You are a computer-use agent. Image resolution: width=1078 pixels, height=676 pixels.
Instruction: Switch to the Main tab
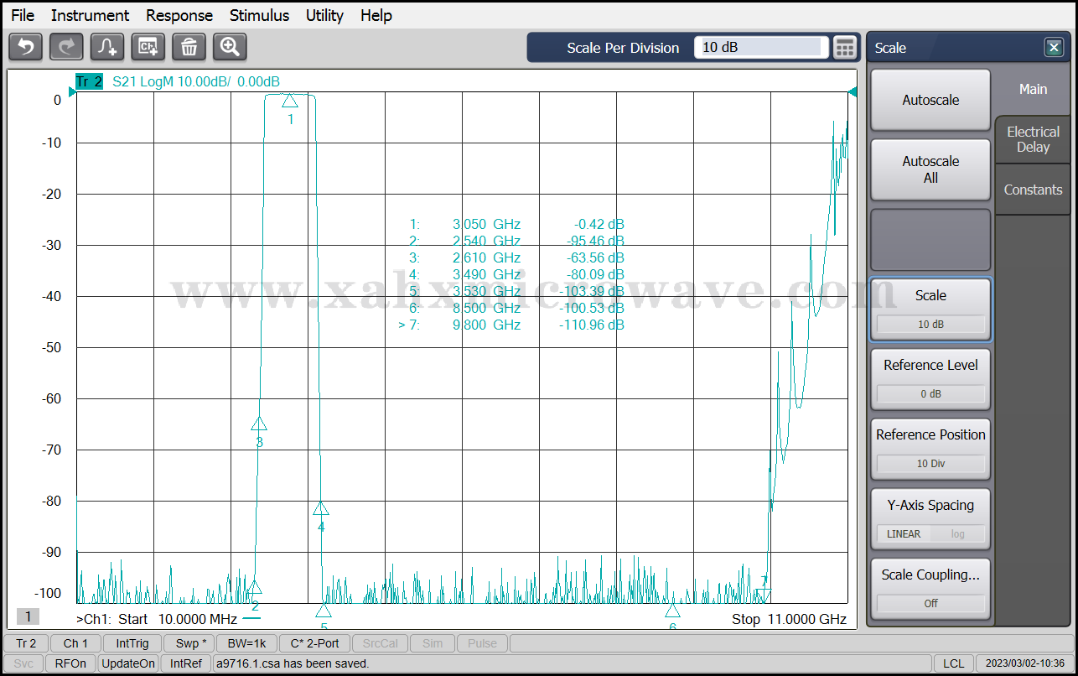coord(1033,89)
